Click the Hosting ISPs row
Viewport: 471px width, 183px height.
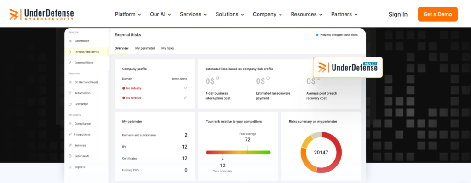click(x=155, y=170)
